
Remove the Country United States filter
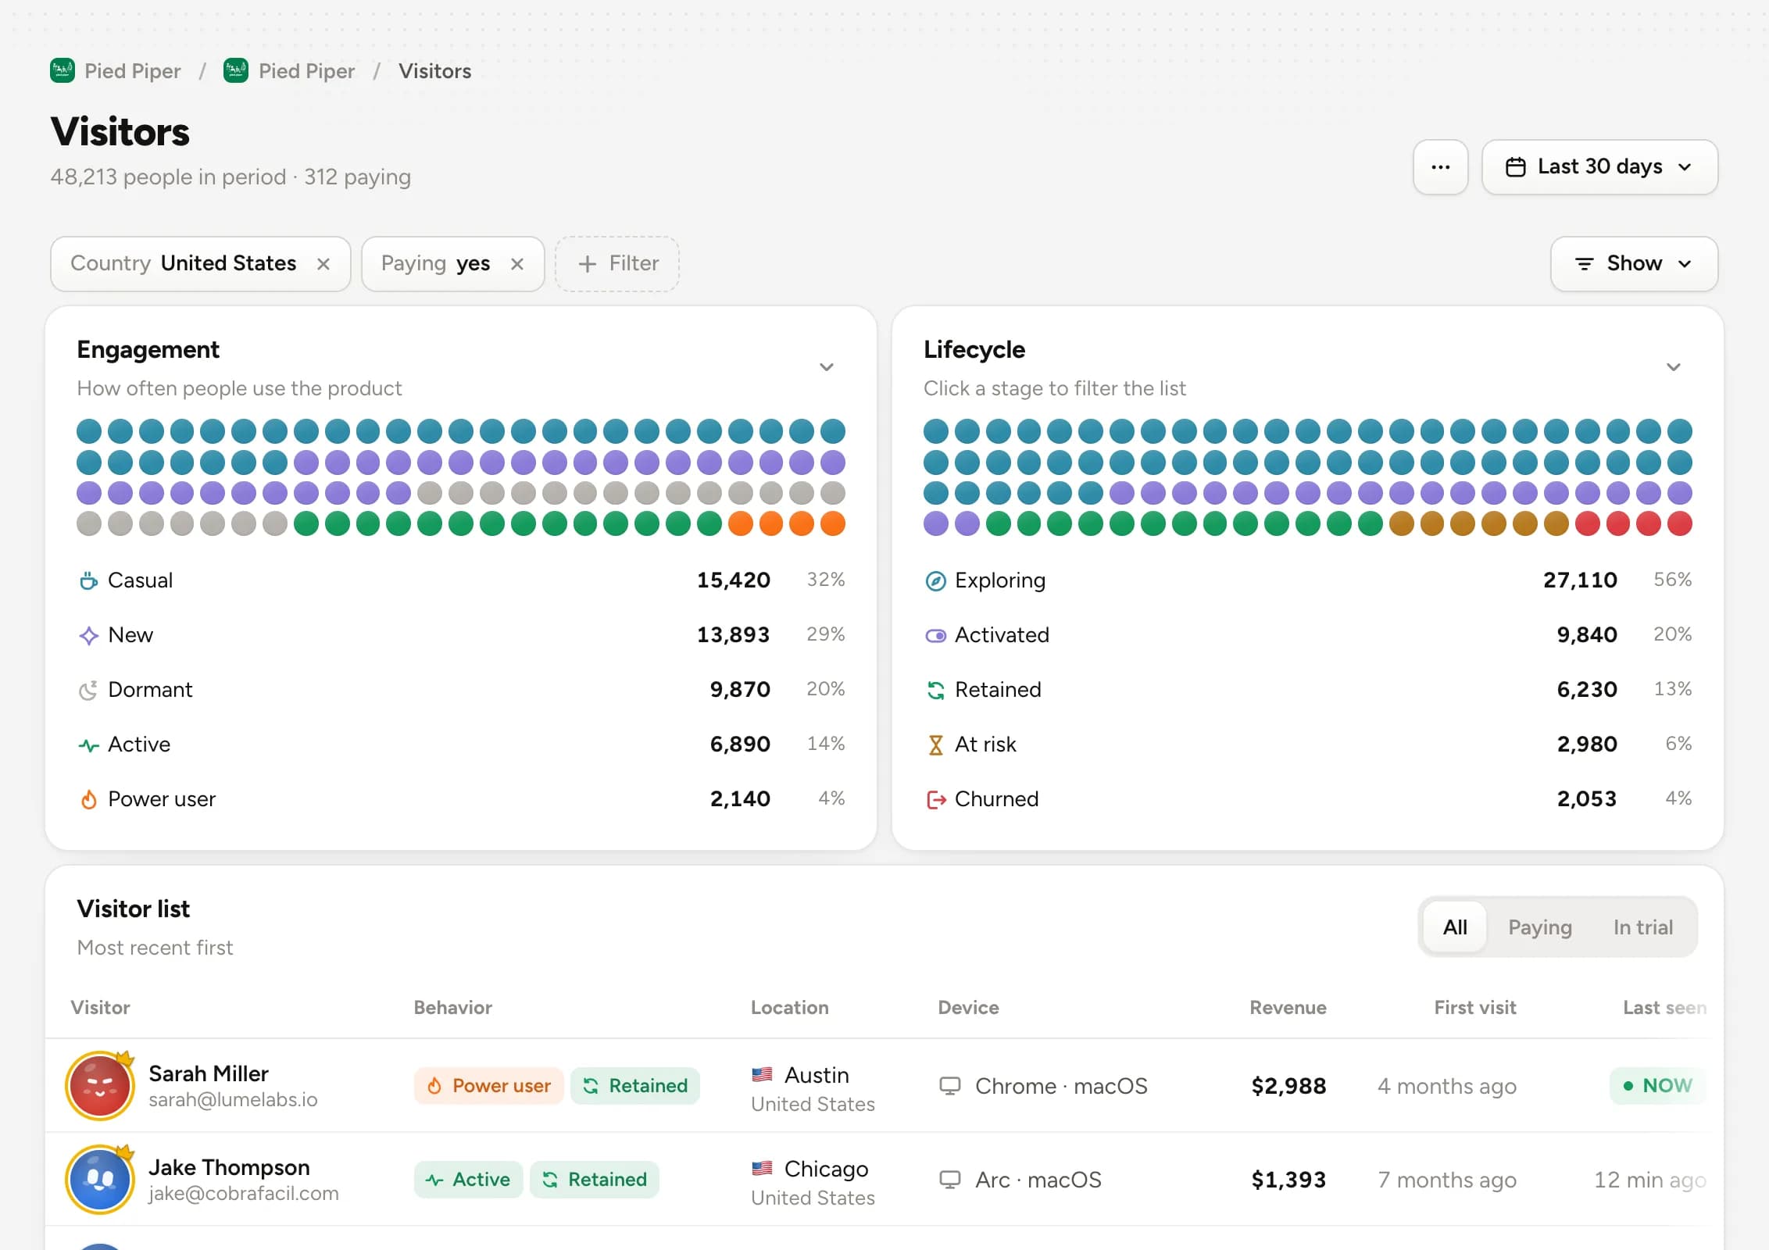point(323,264)
